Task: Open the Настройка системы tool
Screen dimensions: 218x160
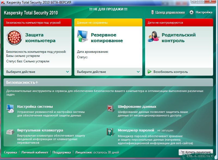Action: [x=35, y=107]
